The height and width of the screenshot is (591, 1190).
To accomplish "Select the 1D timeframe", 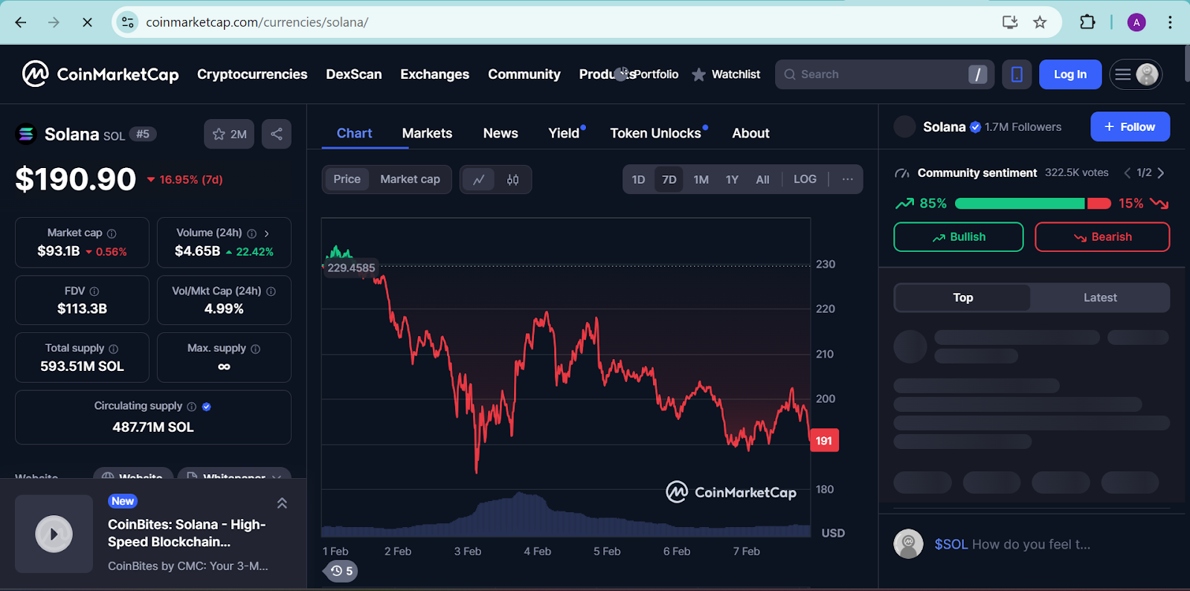I will 638,179.
